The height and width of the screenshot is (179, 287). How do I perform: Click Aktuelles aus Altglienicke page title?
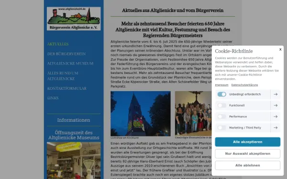pos(173,10)
